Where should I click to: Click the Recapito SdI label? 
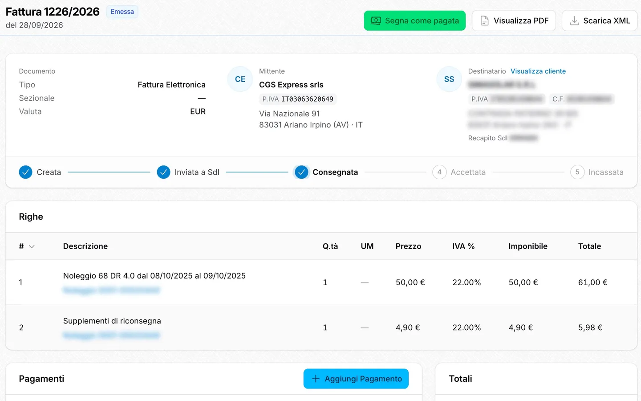(487, 138)
